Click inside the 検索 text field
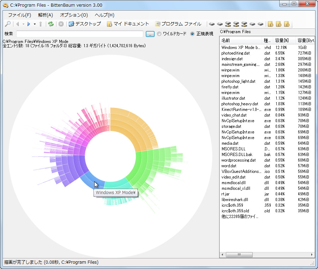318x269 pixels. click(x=80, y=34)
